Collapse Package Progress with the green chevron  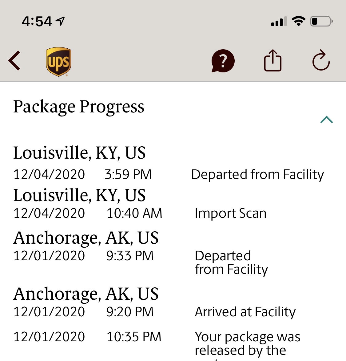click(326, 120)
